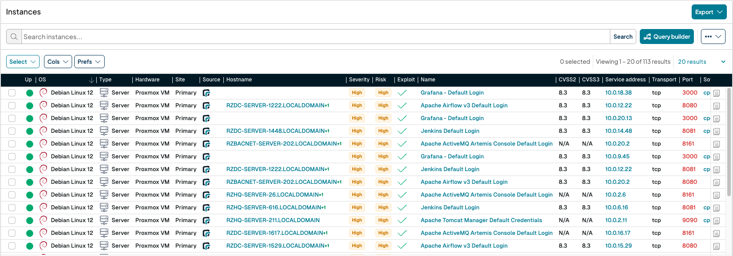Focus the Search instances text field
Viewport: 733px width, 256px height.
(x=315, y=37)
